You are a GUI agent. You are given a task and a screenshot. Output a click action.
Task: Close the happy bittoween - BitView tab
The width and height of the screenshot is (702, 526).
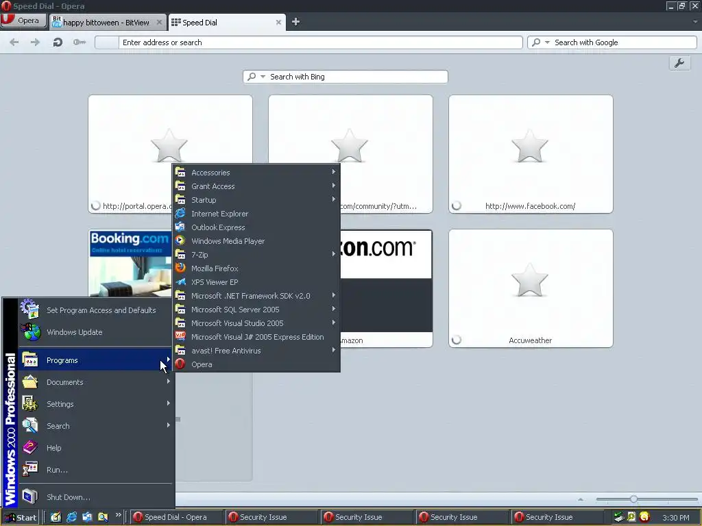coord(159,22)
